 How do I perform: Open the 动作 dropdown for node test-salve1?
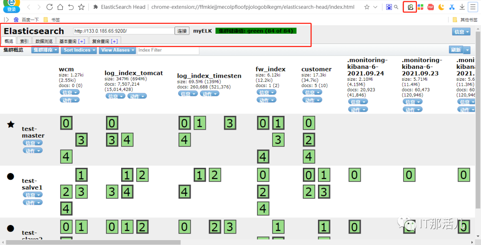coord(33,202)
